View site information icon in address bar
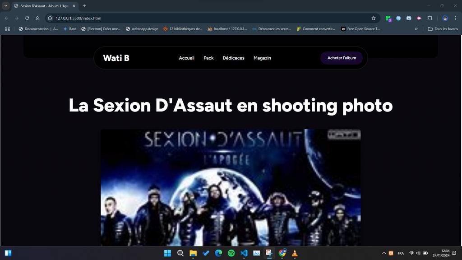Viewport: 462px width, 260px height. coord(50,18)
